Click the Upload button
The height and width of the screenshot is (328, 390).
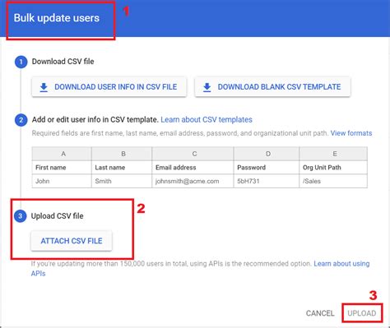coord(362,313)
